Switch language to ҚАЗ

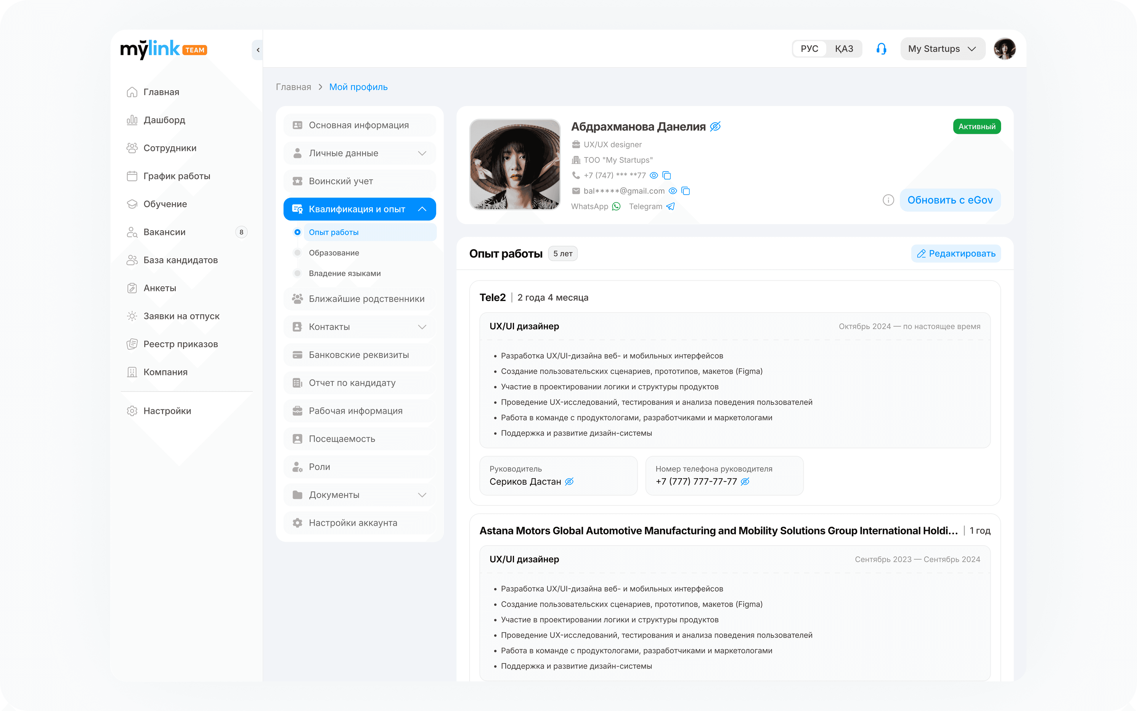(844, 49)
